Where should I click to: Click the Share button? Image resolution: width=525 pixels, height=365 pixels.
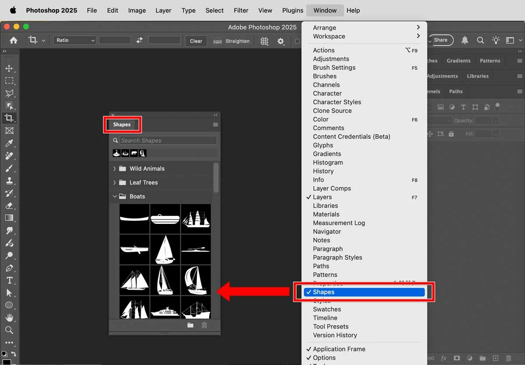tap(441, 40)
